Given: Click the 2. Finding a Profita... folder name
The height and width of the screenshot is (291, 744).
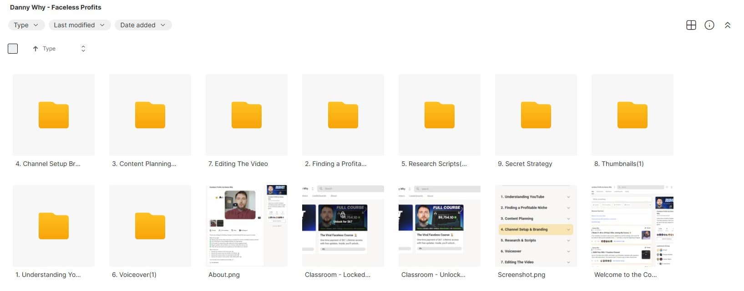Looking at the screenshot, I should (x=335, y=164).
